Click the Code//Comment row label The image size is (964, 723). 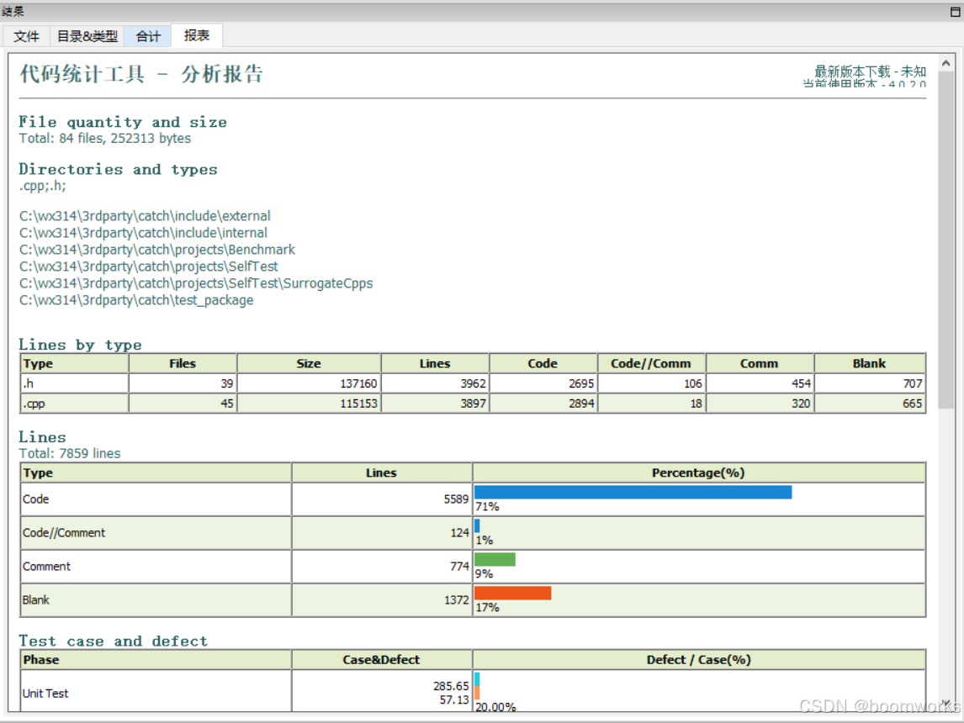(64, 532)
